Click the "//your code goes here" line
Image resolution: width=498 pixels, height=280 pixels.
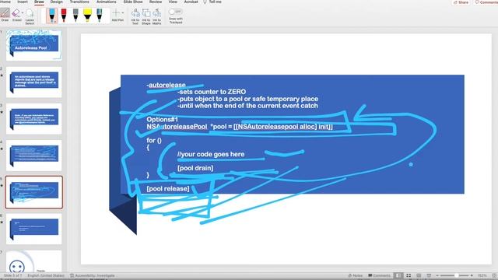[211, 154]
